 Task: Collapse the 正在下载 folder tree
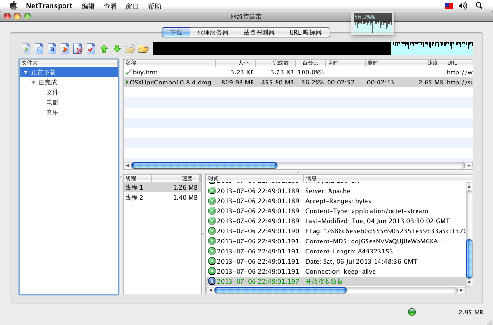(x=26, y=72)
